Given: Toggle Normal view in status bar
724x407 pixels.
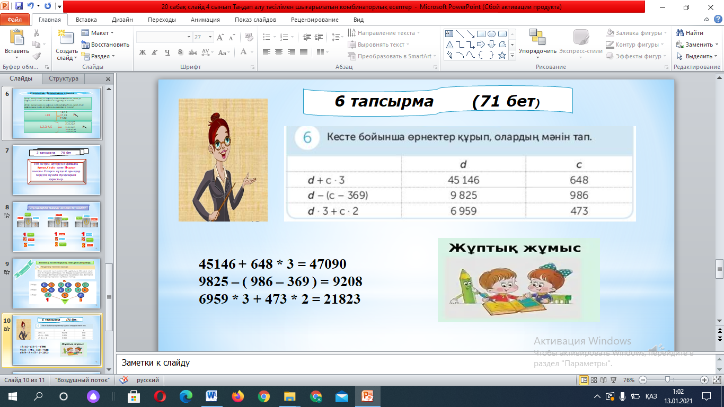Looking at the screenshot, I should point(584,380).
